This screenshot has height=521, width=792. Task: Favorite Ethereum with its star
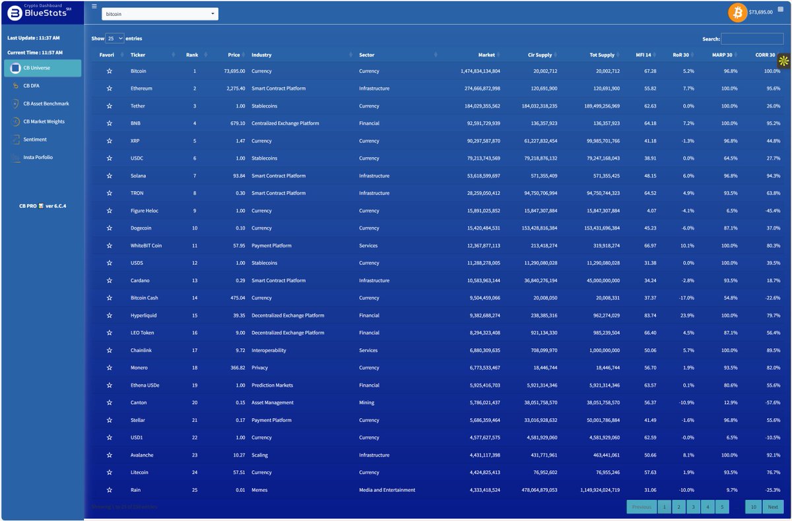coord(110,88)
